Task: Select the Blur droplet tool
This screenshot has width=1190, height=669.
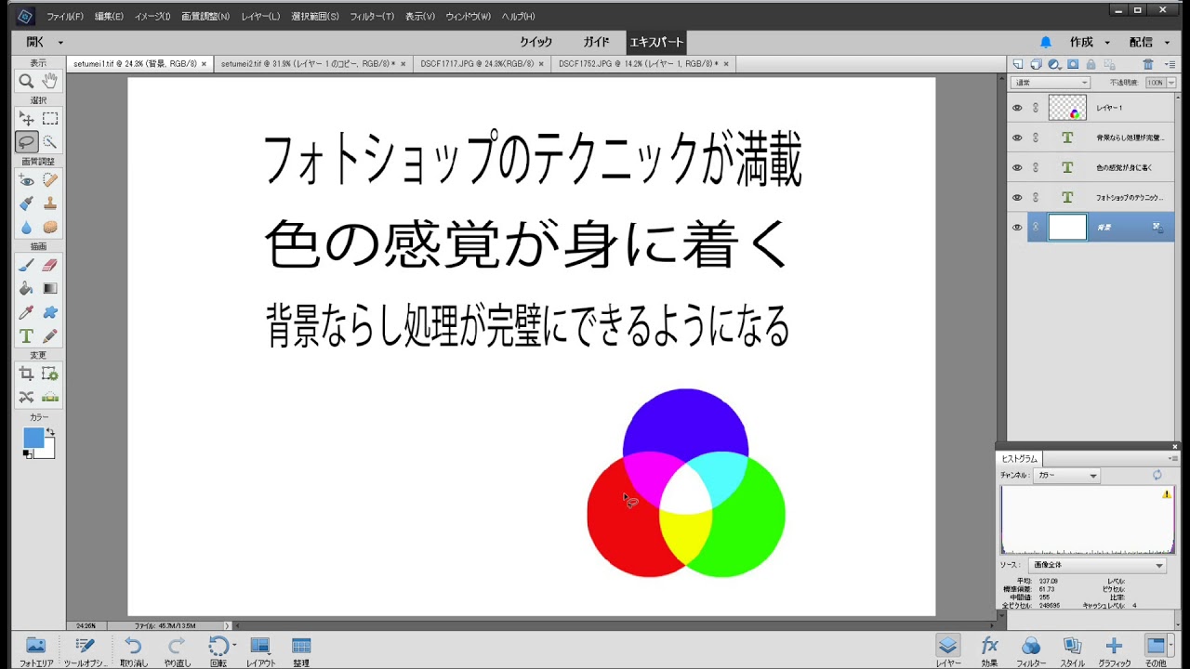Action: (x=27, y=227)
